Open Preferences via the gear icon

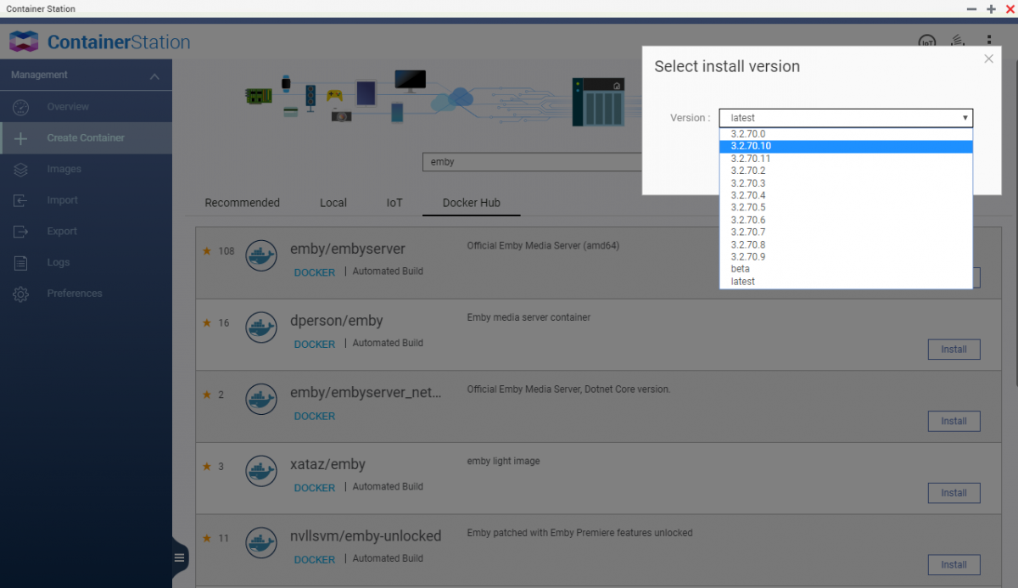click(x=21, y=294)
